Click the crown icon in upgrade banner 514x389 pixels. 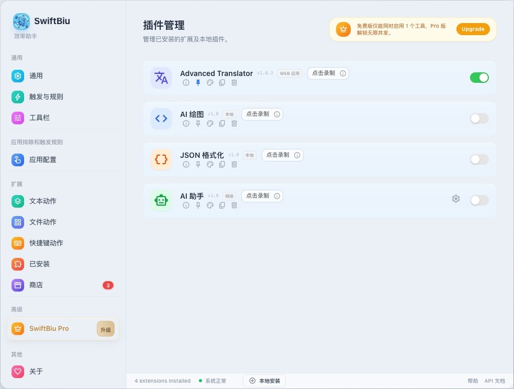343,29
